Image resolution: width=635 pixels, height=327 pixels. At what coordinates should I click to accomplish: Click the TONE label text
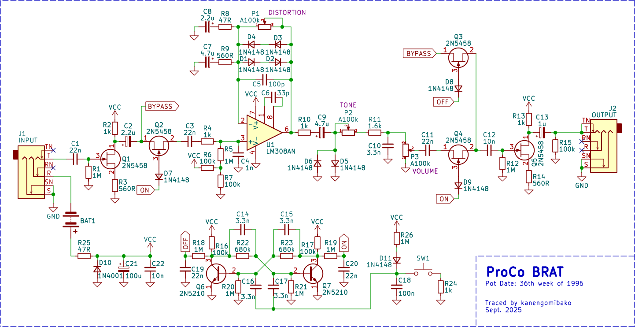[x=348, y=105]
